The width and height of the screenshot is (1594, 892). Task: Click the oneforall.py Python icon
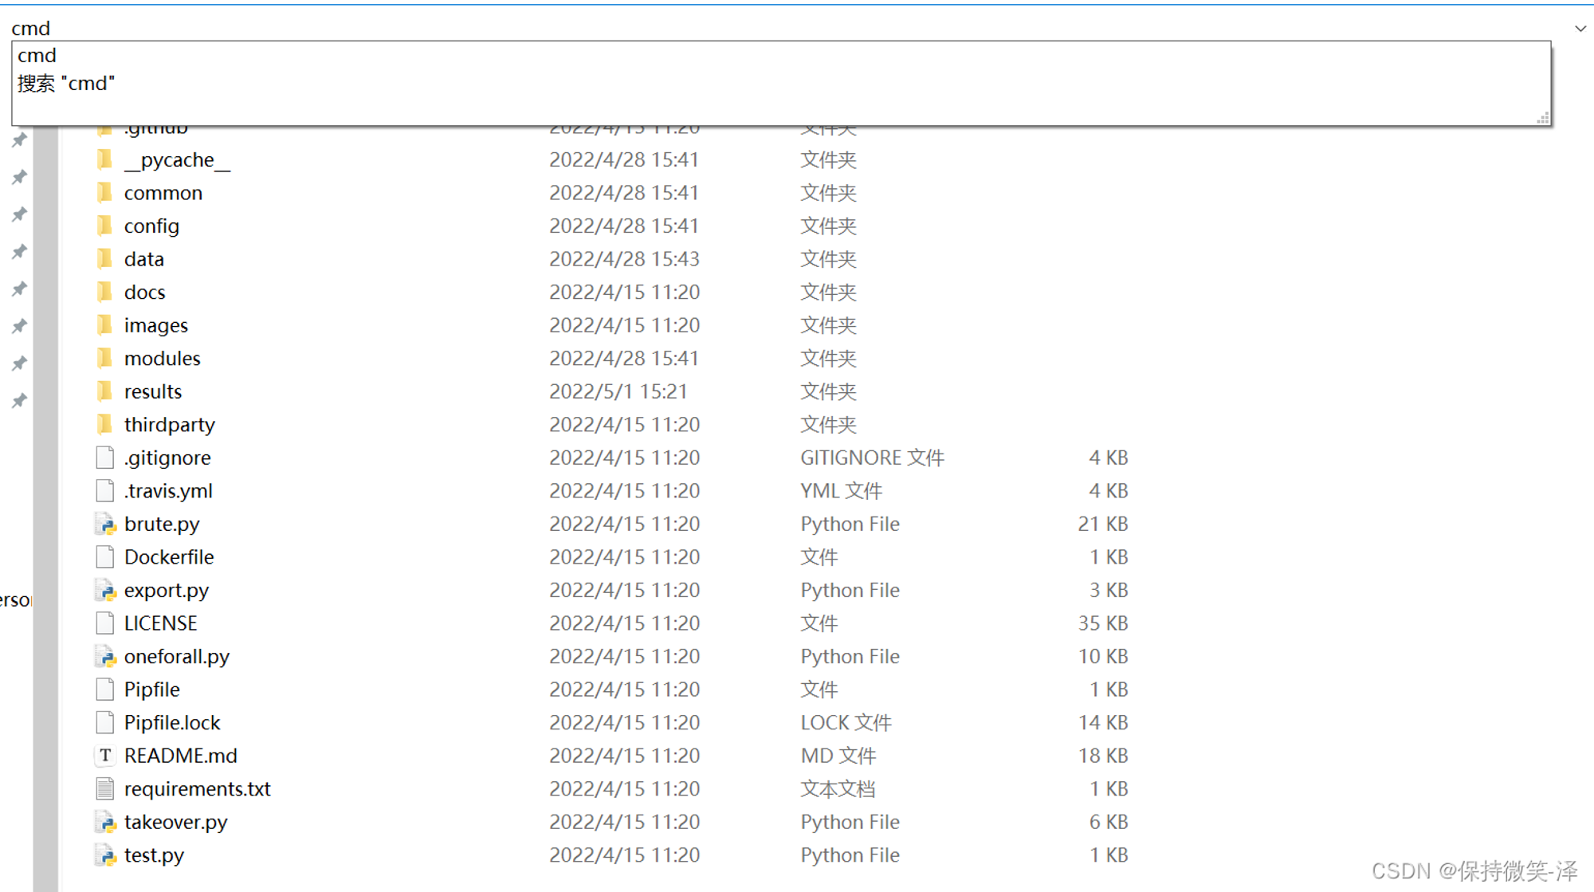105,656
